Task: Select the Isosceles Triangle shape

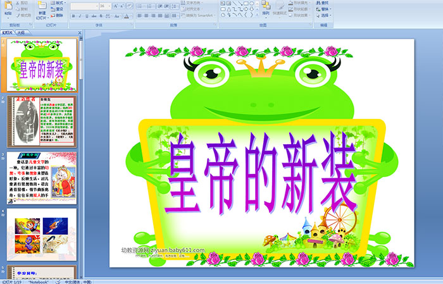Action: click(228, 9)
